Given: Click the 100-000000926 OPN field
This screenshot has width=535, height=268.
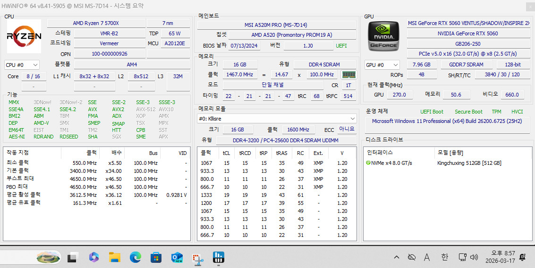Looking at the screenshot, I should [109, 54].
